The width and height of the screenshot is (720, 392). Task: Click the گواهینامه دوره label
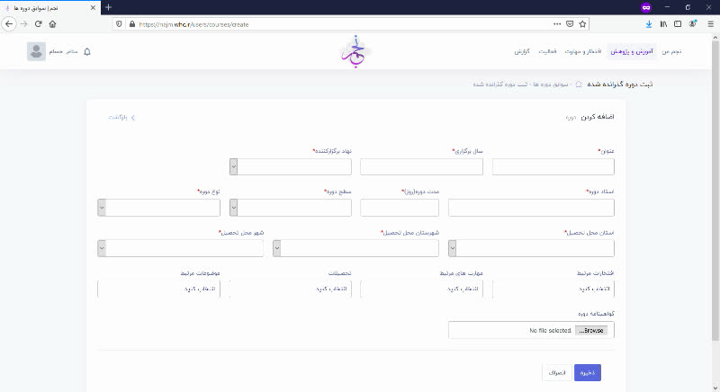click(596, 314)
